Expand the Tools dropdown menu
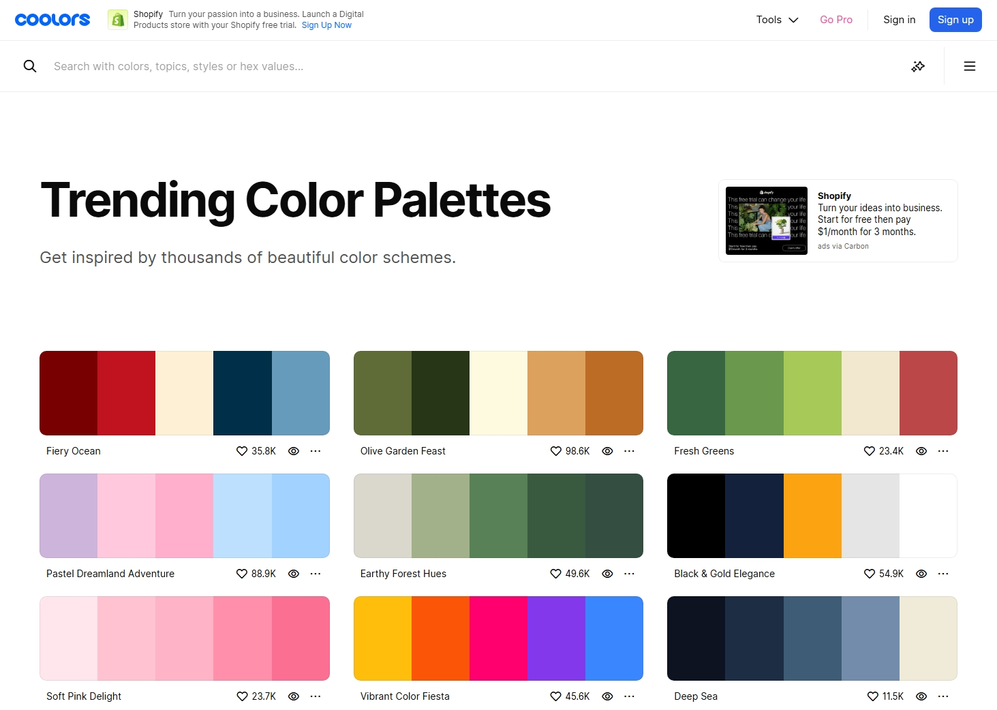This screenshot has height=710, width=997. point(777,20)
